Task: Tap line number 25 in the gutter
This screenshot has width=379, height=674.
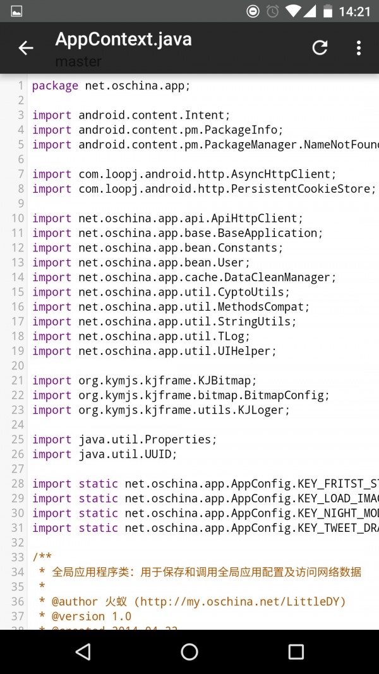Action: [18, 440]
